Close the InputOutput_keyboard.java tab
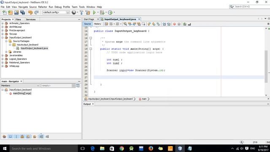Viewport: 270px width, 152px height. pyautogui.click(x=139, y=19)
